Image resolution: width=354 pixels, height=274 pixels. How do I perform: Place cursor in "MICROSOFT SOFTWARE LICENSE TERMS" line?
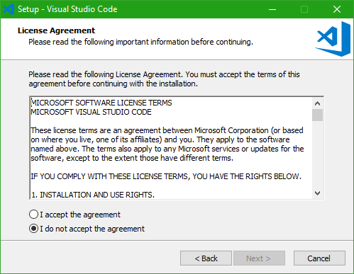pos(101,103)
